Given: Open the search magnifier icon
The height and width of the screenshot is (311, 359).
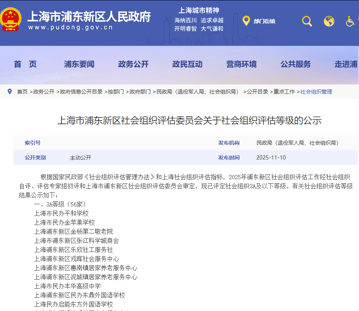Looking at the screenshot, I should tap(307, 21).
